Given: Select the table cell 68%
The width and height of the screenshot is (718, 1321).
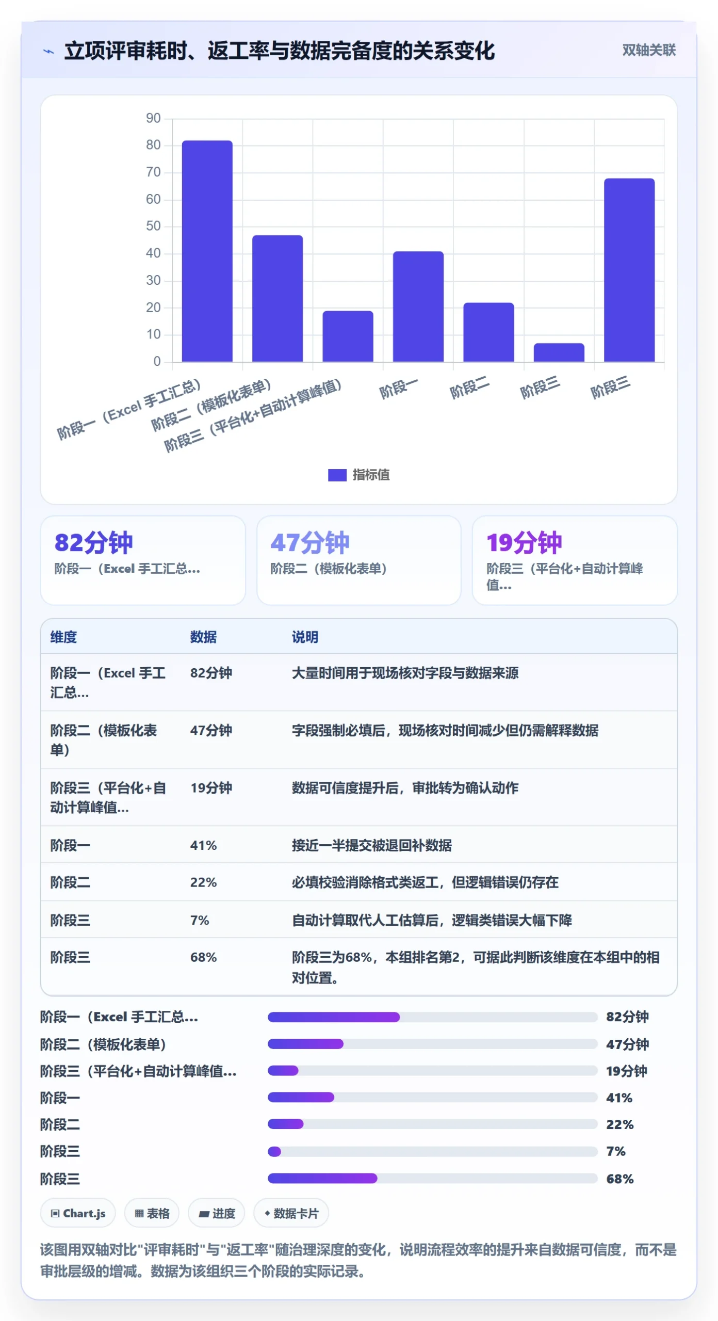Looking at the screenshot, I should 203,957.
